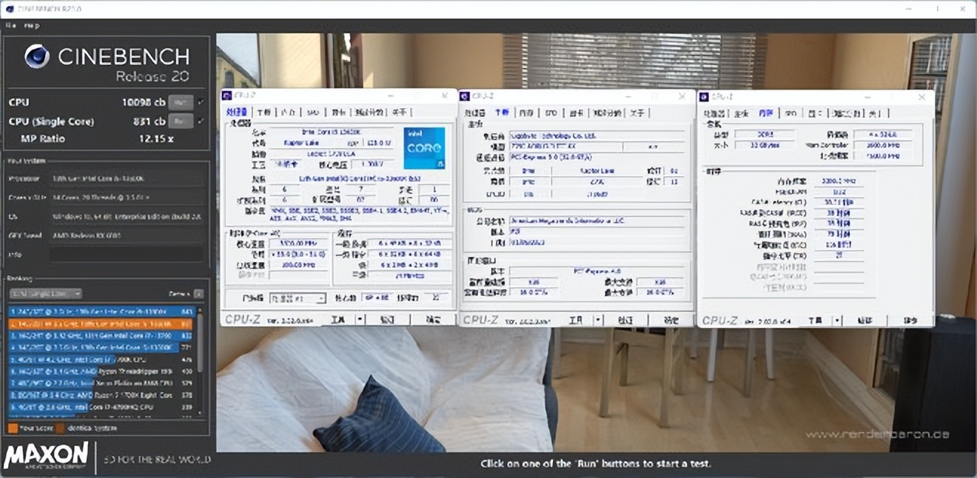The image size is (977, 478).
Task: Switch to mainboard tab in first CPU-Z
Action: [265, 112]
